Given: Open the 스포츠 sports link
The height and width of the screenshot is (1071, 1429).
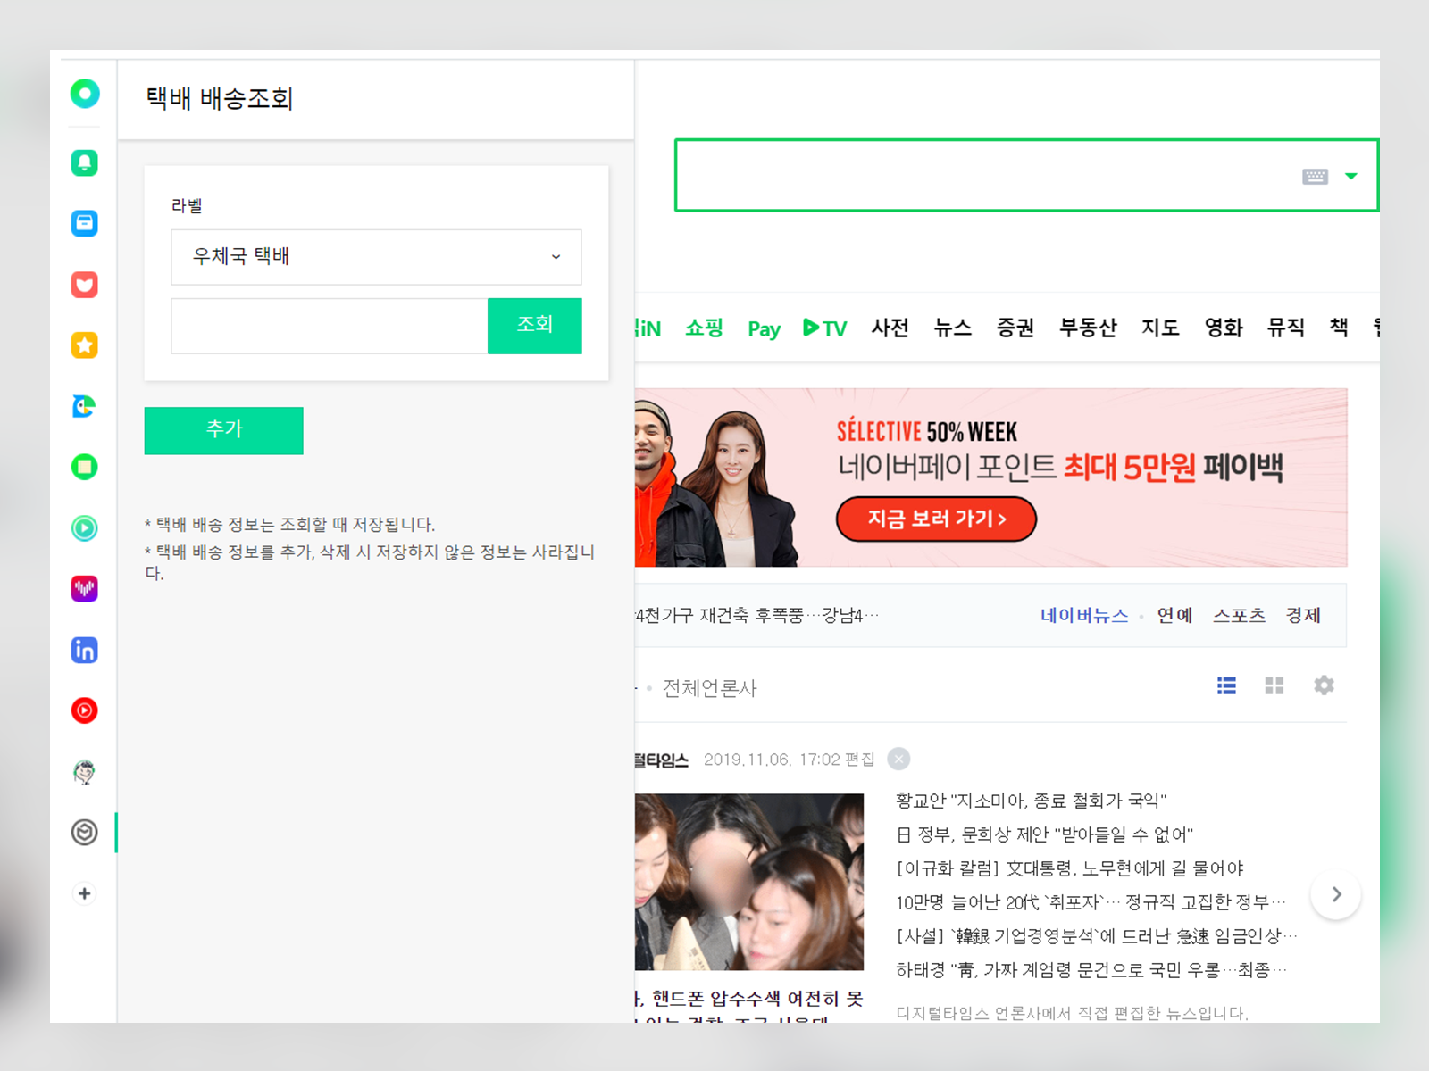Looking at the screenshot, I should (x=1239, y=615).
